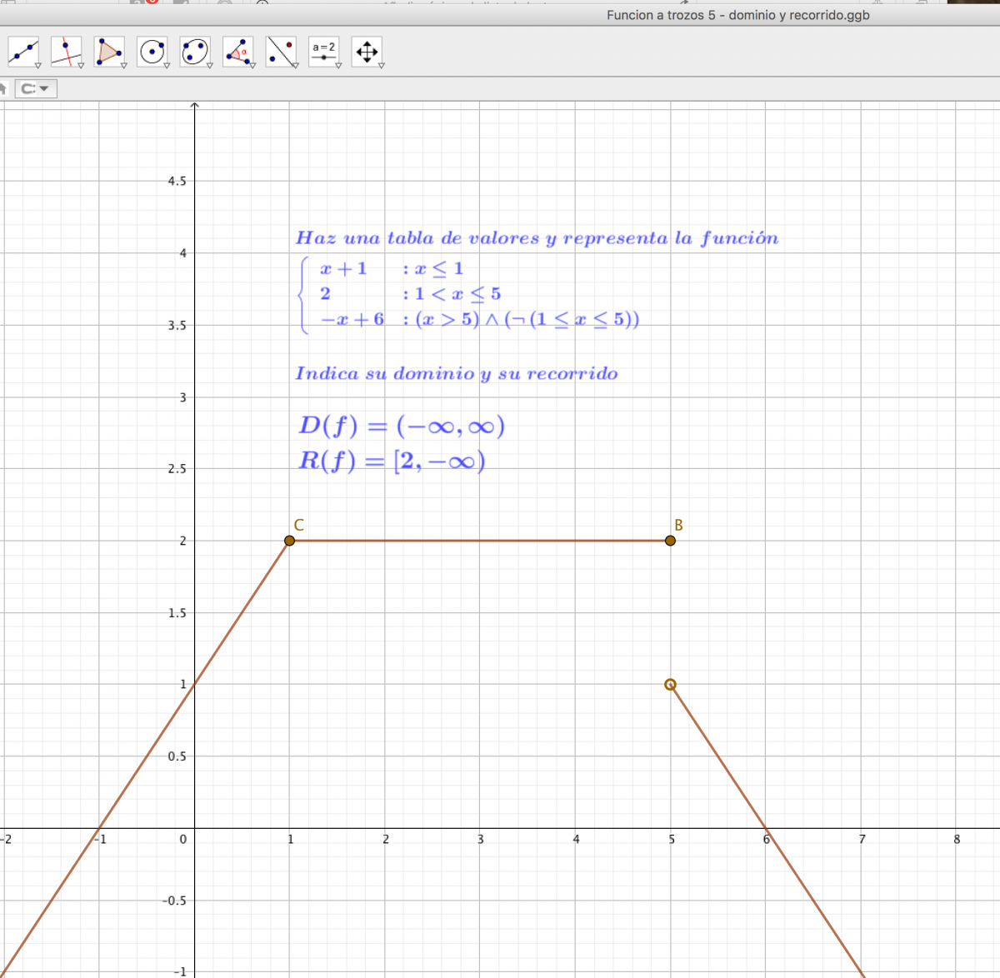Viewport: 1000px width, 978px height.
Task: Click the R(f) range formula text
Action: 391,461
